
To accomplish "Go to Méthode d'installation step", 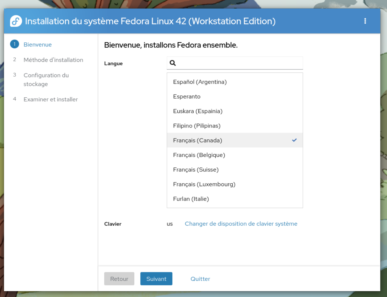I will (53, 60).
